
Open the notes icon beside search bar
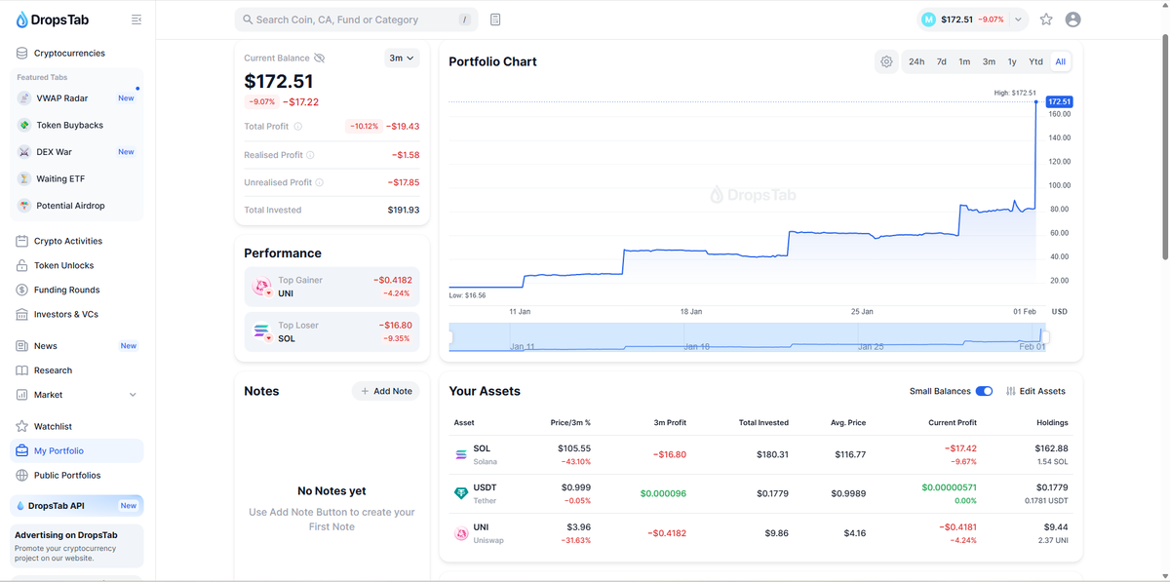pyautogui.click(x=496, y=19)
